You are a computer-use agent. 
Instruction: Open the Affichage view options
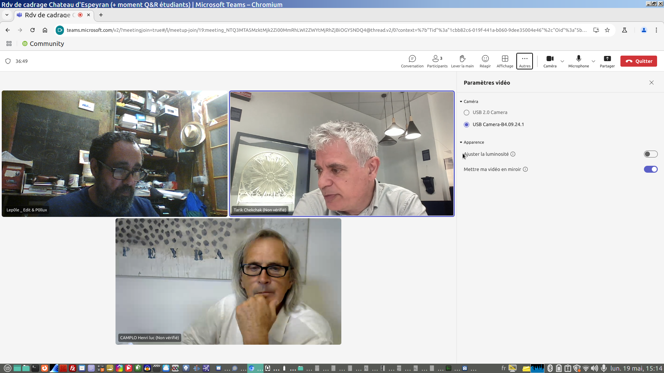click(505, 61)
